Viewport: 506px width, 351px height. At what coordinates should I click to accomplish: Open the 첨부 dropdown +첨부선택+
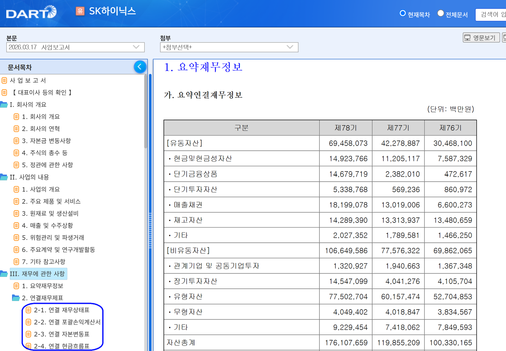(229, 47)
